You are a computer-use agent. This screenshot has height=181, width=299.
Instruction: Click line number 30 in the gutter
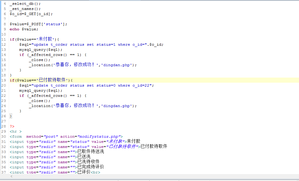[4, 137]
